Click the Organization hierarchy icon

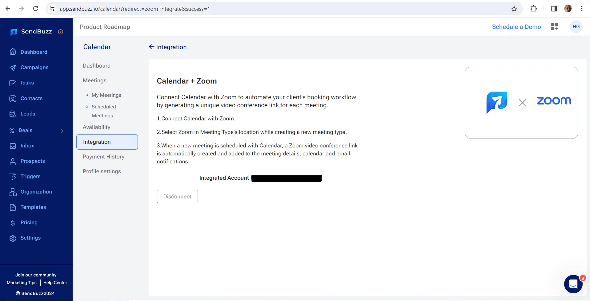pyautogui.click(x=13, y=192)
